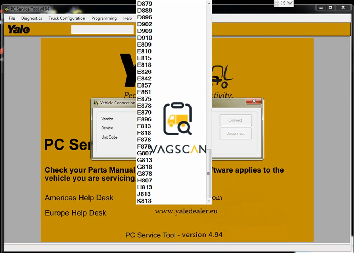Select unit code E810
The image size is (354, 253).
tap(171, 51)
